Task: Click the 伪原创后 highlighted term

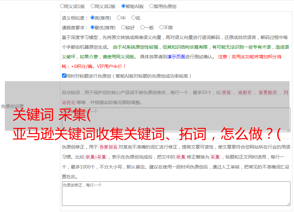Action: click(x=108, y=147)
